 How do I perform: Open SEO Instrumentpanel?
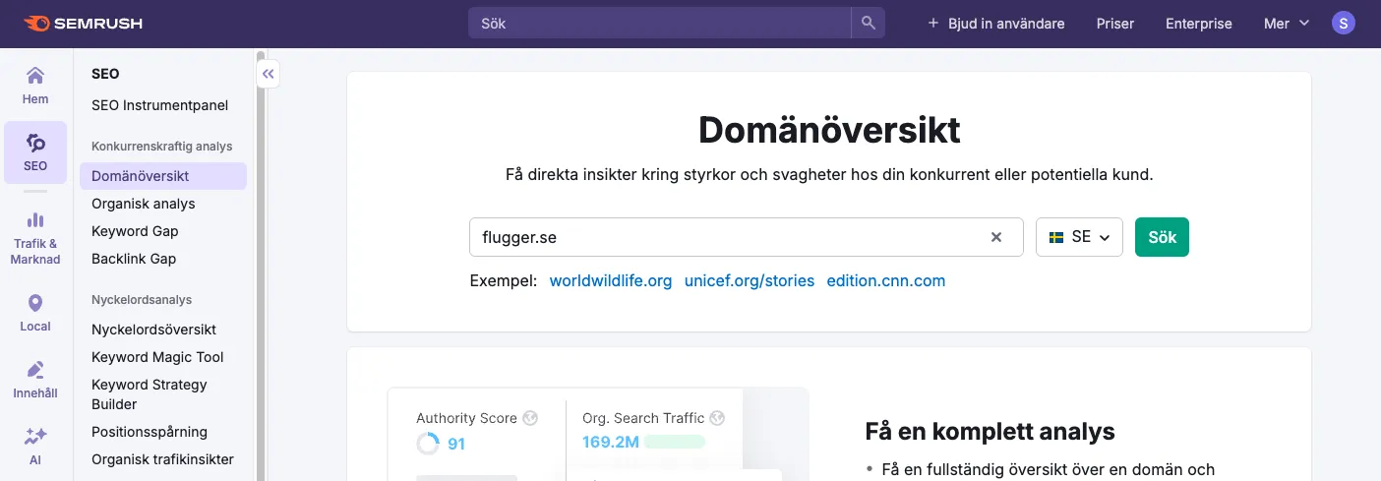pos(159,105)
